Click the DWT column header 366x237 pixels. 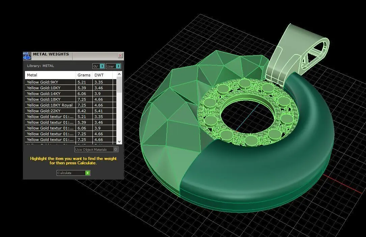point(103,75)
